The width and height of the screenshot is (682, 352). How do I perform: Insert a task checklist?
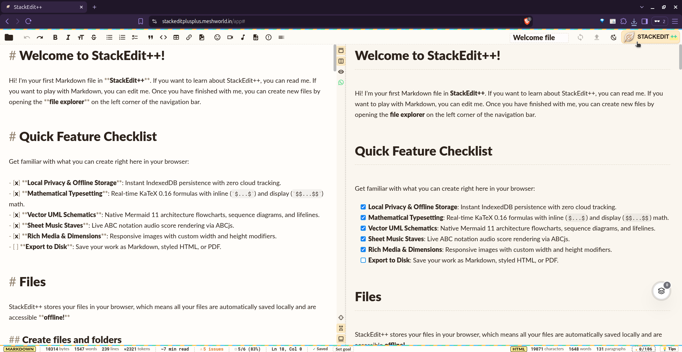tap(135, 37)
